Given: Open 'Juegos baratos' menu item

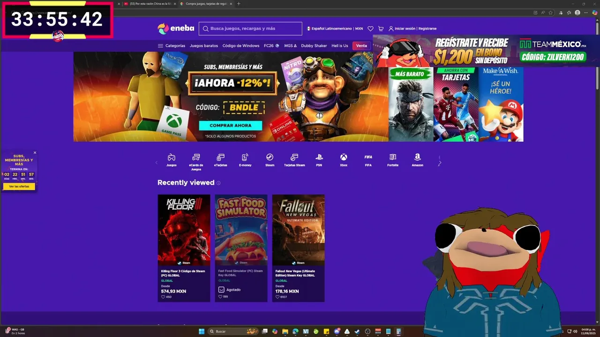Looking at the screenshot, I should point(204,46).
